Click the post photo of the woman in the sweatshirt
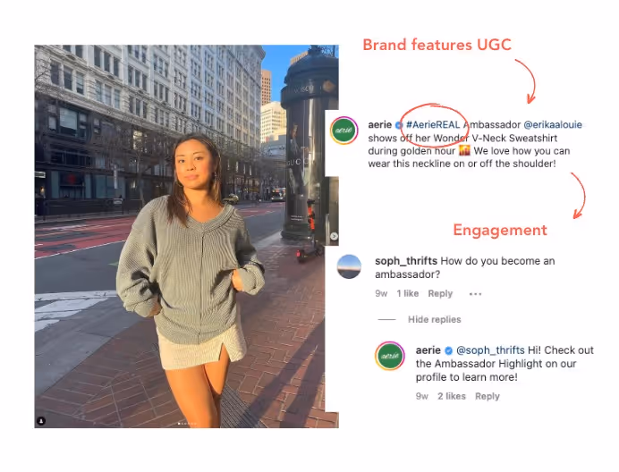The image size is (619, 472). (186, 236)
